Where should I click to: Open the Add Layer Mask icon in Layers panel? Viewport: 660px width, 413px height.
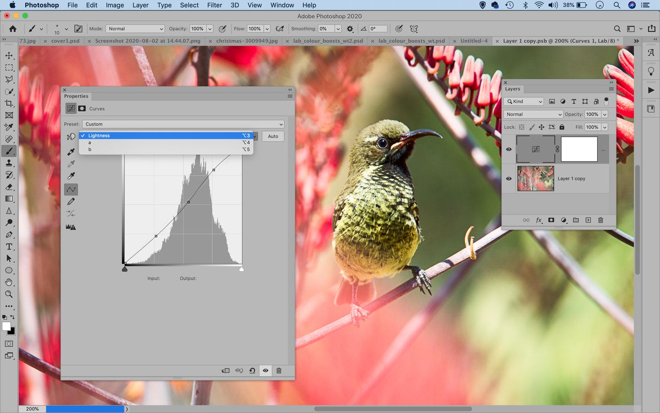(x=551, y=220)
